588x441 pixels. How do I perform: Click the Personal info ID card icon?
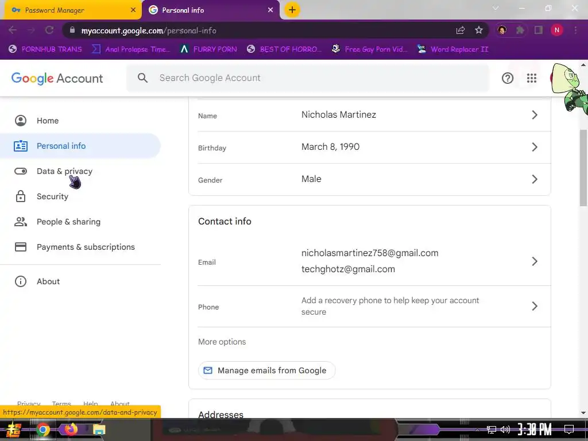click(21, 146)
